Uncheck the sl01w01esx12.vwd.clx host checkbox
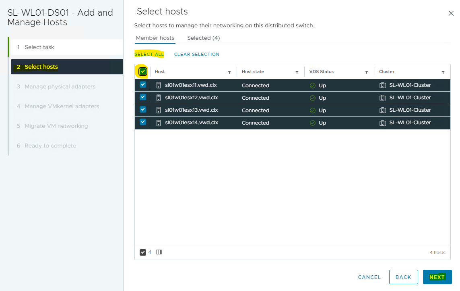 pos(143,97)
